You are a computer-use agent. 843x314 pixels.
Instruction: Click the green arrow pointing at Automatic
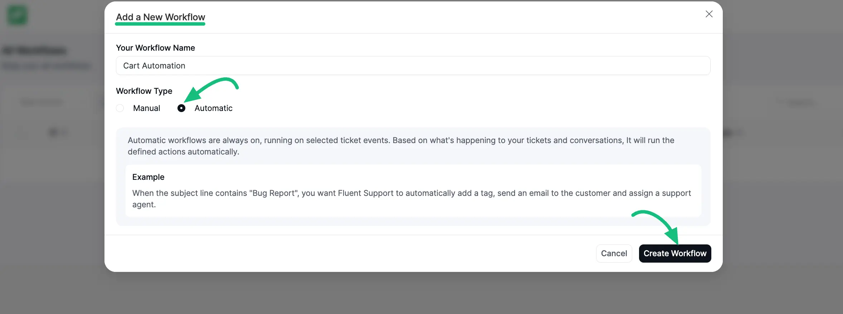[x=211, y=89]
